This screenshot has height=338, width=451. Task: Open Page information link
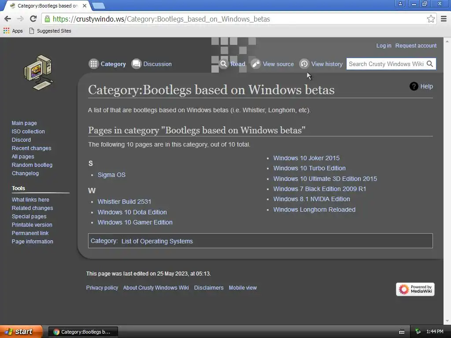(x=32, y=242)
